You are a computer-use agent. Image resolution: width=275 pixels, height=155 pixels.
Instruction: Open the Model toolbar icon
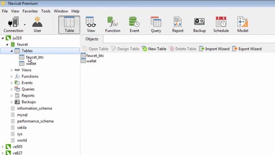click(x=243, y=25)
